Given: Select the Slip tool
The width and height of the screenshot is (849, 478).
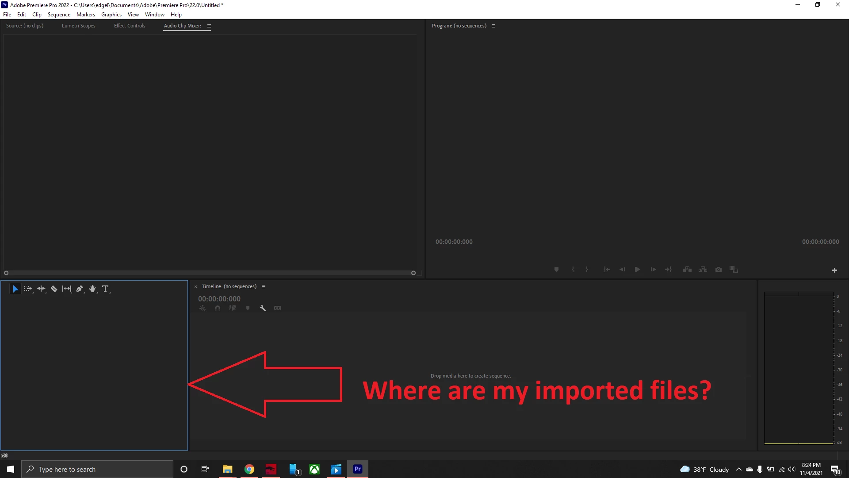Looking at the screenshot, I should pos(67,289).
